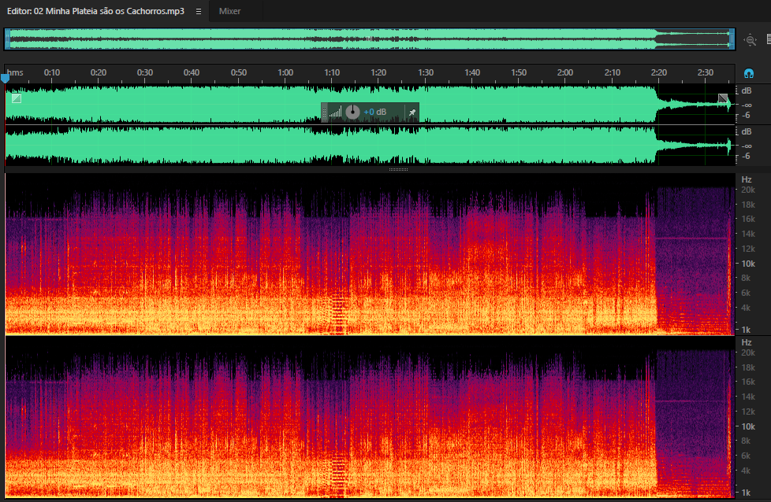Click the 2:00 mark on the time ruler
Viewport: 771px width, 502px height.
tap(565, 72)
